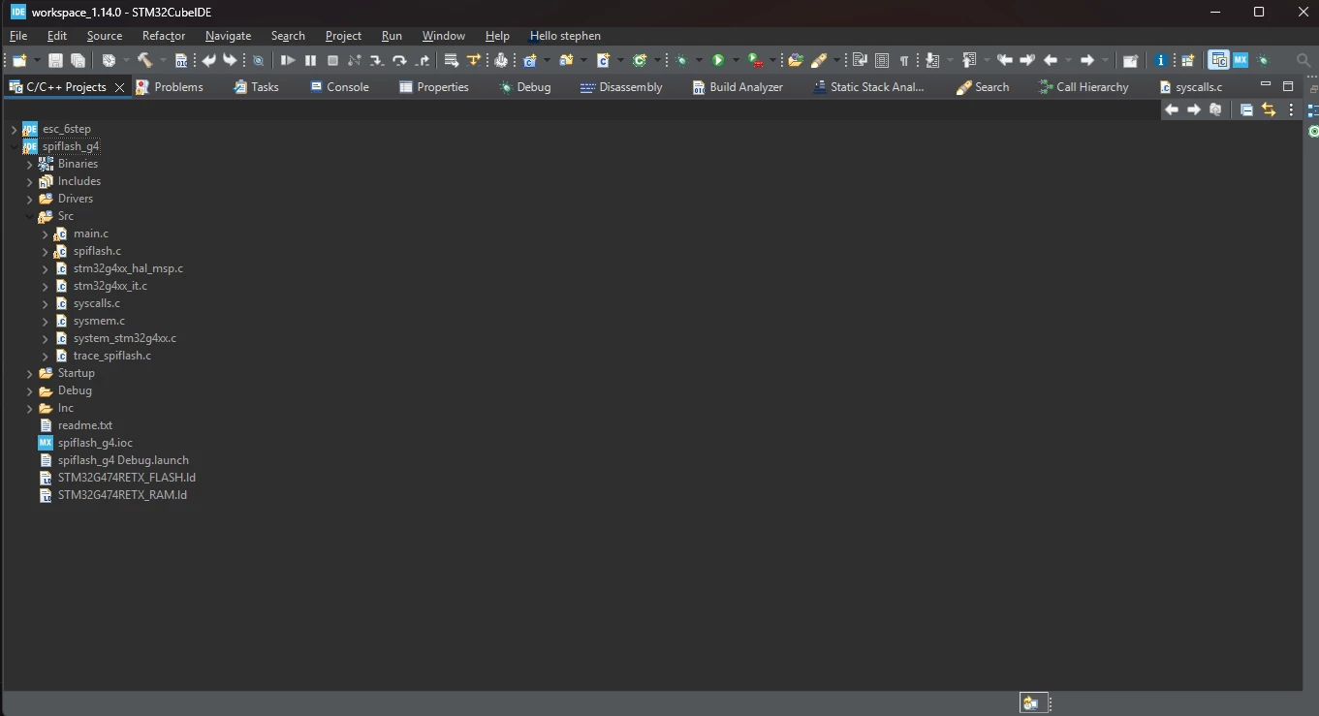Toggle Link with Editor yellow arrows icon
This screenshot has height=716, width=1319.
click(x=1269, y=109)
